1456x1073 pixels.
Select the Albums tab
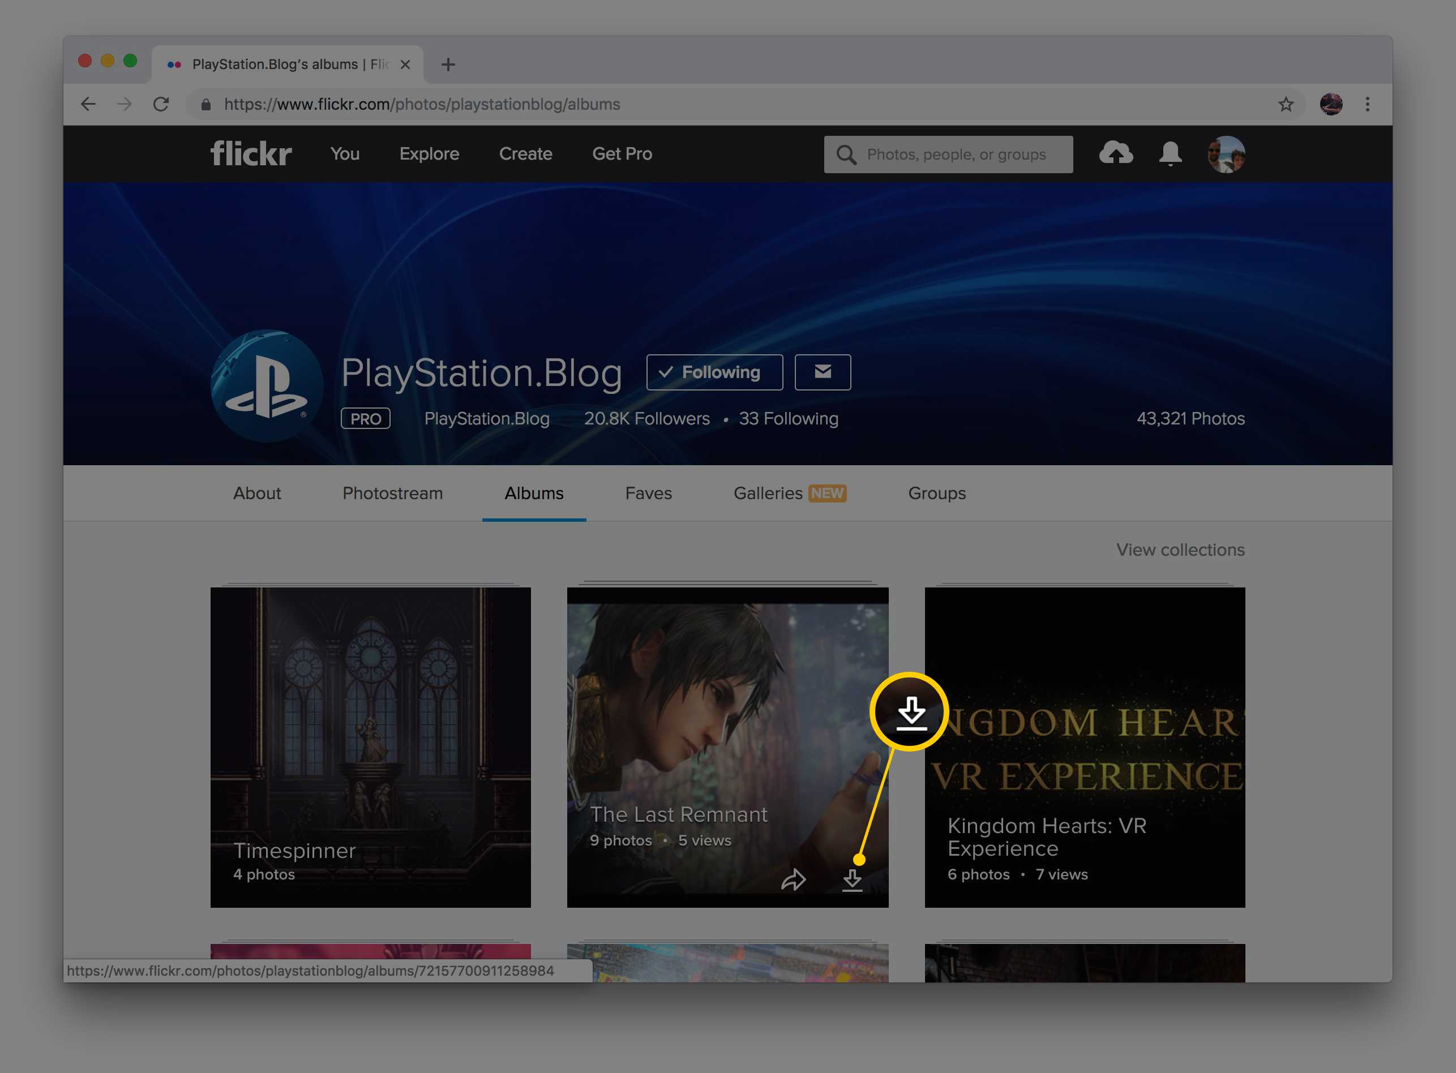[x=534, y=493]
